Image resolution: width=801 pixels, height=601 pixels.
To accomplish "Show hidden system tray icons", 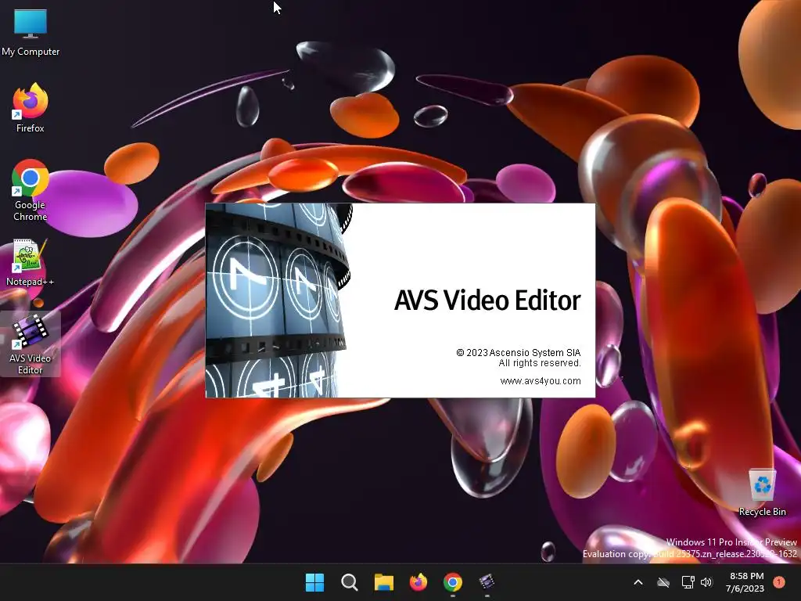I will 638,582.
